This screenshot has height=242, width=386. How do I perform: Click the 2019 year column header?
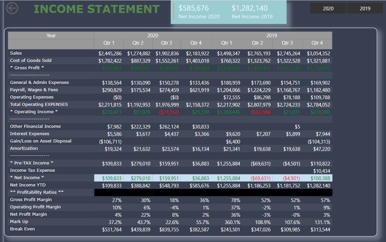(271, 36)
